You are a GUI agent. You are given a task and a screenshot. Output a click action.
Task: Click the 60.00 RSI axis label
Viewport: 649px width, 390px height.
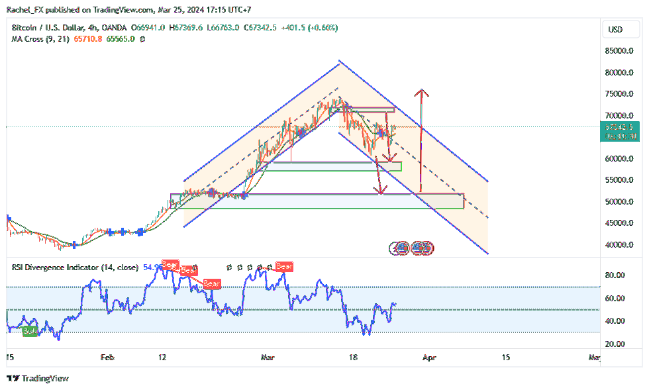point(615,298)
